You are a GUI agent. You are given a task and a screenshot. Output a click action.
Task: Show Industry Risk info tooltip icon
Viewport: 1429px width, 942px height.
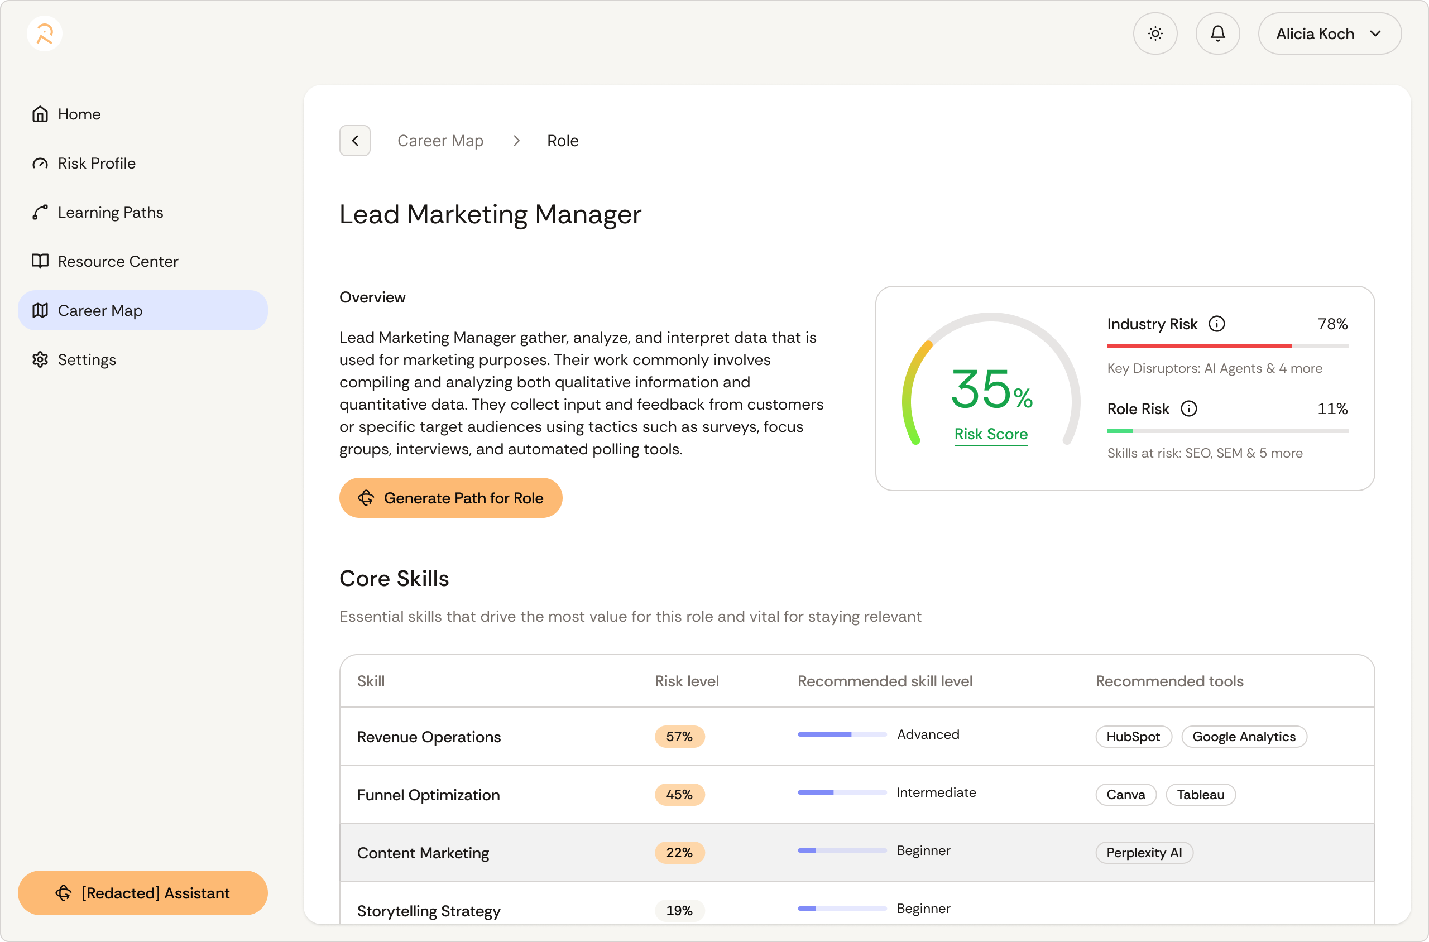1216,324
